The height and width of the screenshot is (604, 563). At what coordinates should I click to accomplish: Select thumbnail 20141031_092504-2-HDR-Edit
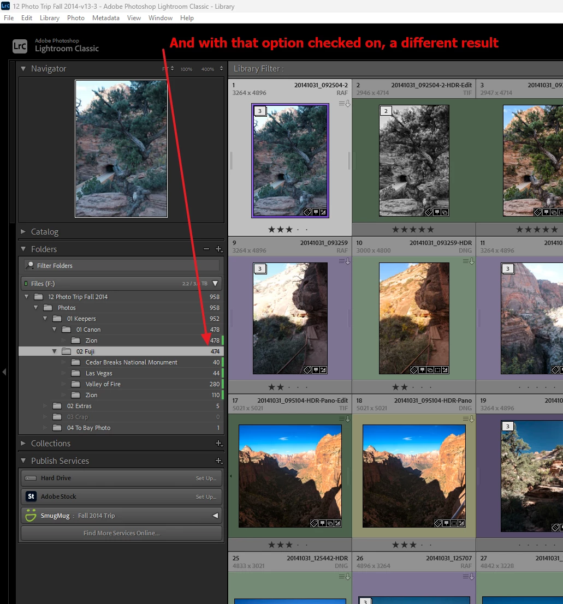click(x=414, y=160)
